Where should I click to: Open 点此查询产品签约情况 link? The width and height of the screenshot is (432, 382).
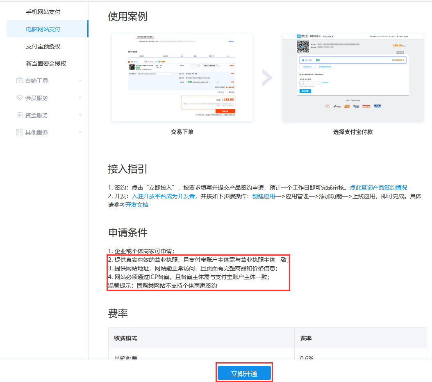point(378,188)
